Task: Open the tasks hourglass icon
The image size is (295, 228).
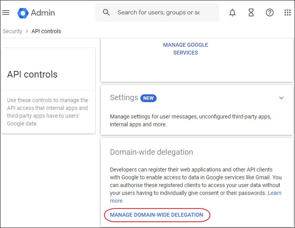Action: [x=251, y=12]
